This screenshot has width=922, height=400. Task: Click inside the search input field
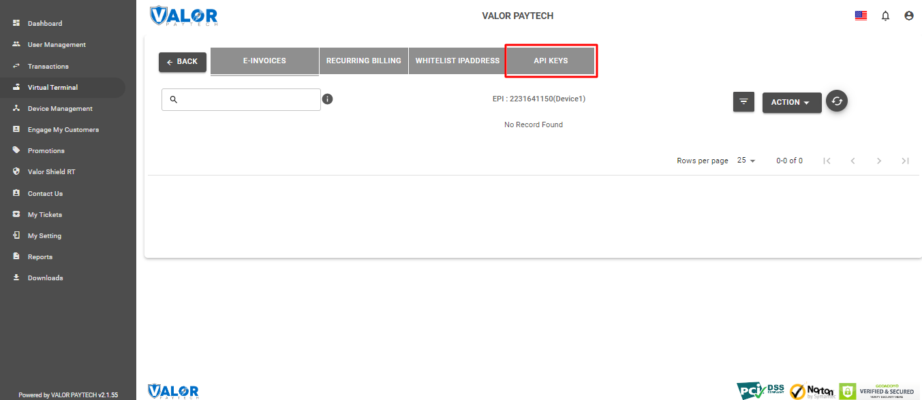point(241,99)
